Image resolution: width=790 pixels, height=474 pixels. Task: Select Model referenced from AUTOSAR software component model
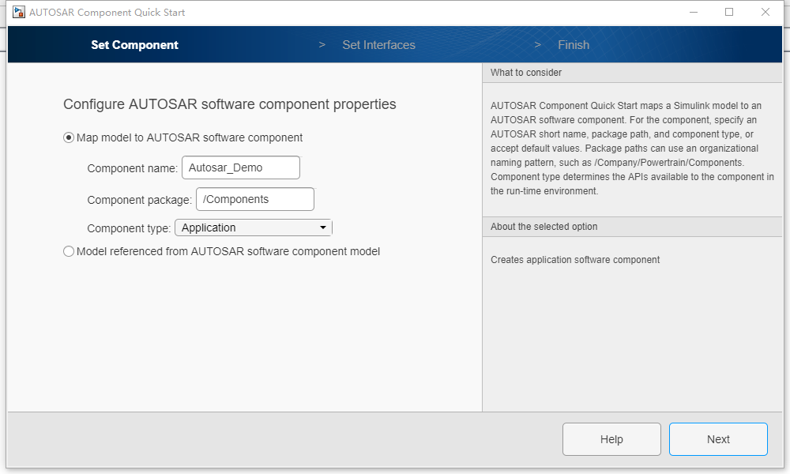69,251
